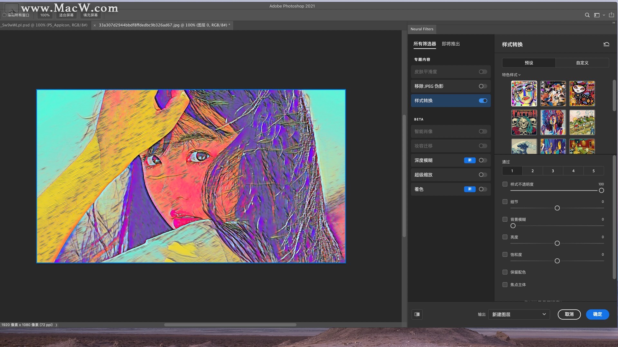
Task: Choose the Great Wave style preset
Action: [x=524, y=147]
